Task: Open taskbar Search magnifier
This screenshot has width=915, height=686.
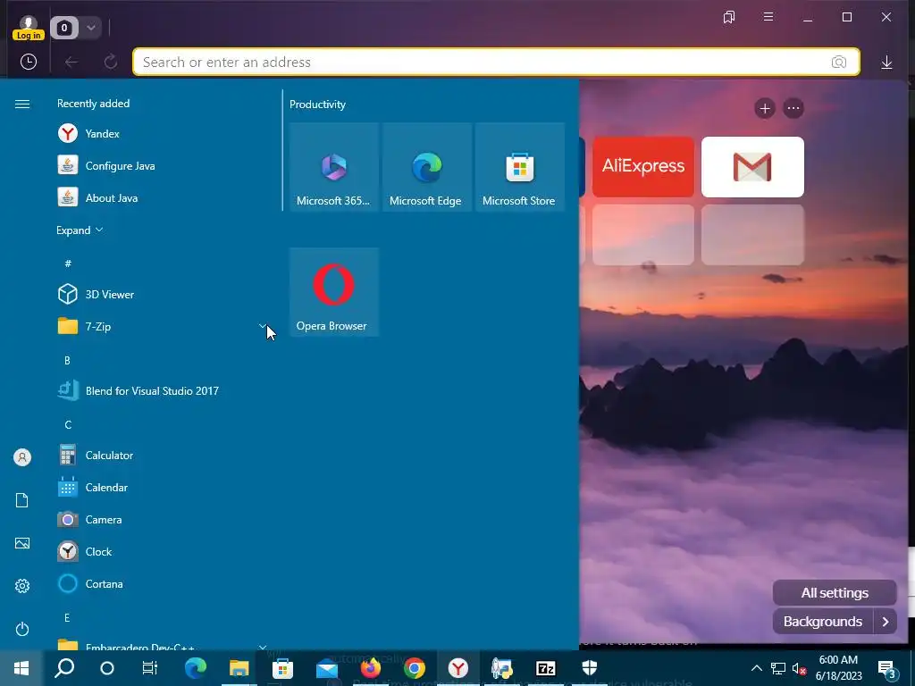Action: (x=64, y=668)
